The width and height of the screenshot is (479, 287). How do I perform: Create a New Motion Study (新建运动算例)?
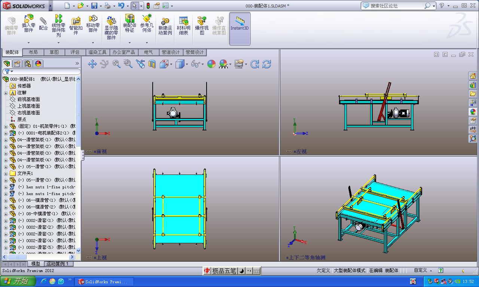[x=165, y=26]
